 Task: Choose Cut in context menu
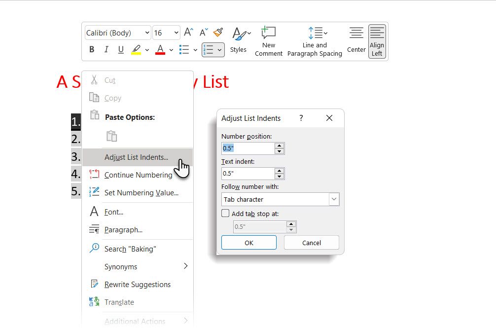[x=138, y=80]
